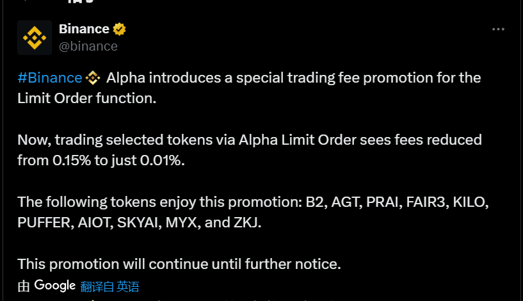
Task: Click the gold verified badge next to Binance
Action: point(120,29)
